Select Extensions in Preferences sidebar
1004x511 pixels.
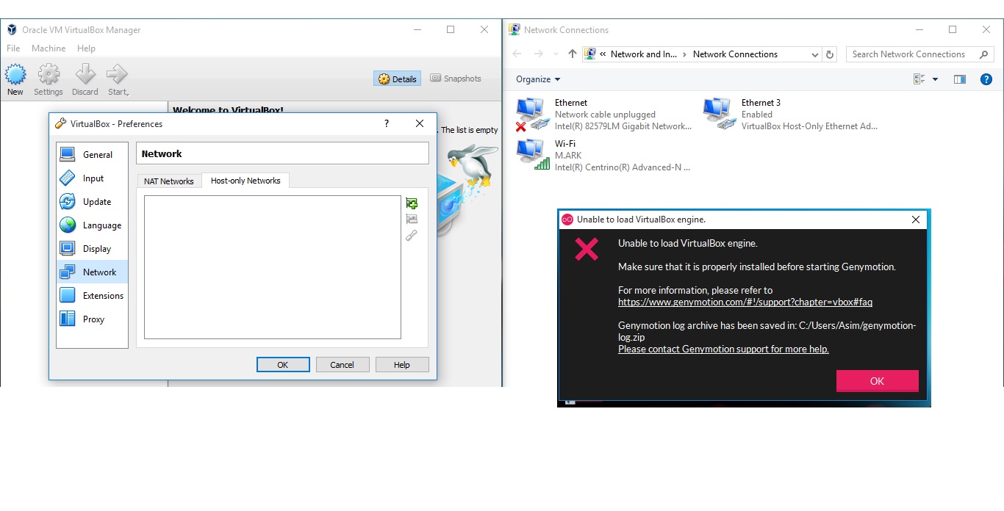tap(92, 295)
